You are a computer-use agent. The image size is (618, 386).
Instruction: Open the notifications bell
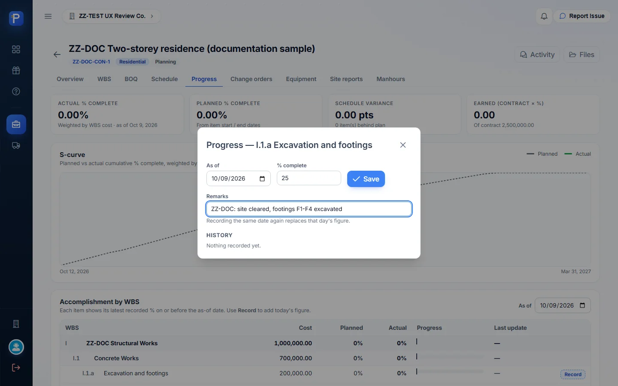tap(544, 16)
